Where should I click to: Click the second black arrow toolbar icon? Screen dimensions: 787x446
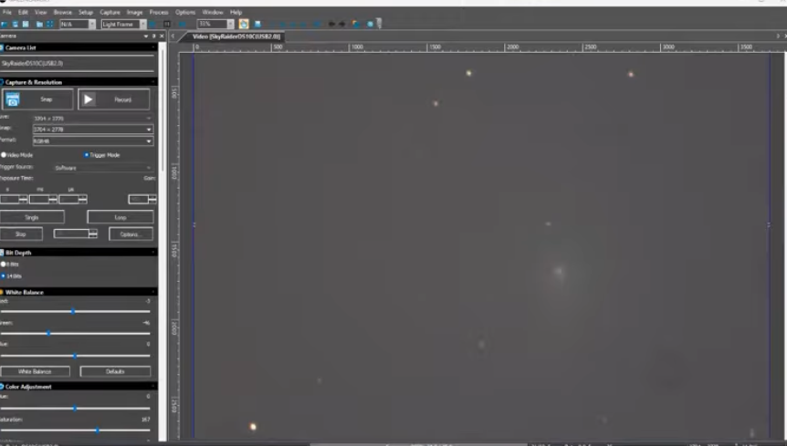(x=341, y=24)
